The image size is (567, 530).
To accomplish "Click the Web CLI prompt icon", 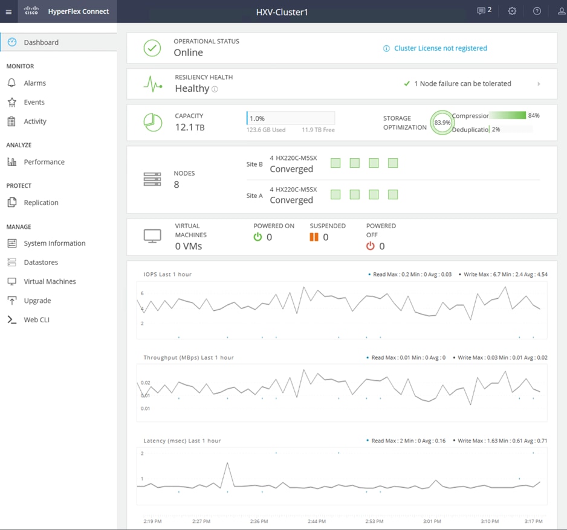I will pos(11,320).
